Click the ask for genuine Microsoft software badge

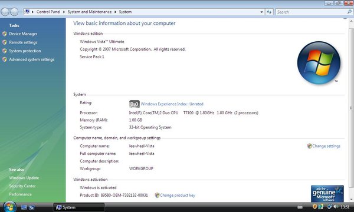327,194
